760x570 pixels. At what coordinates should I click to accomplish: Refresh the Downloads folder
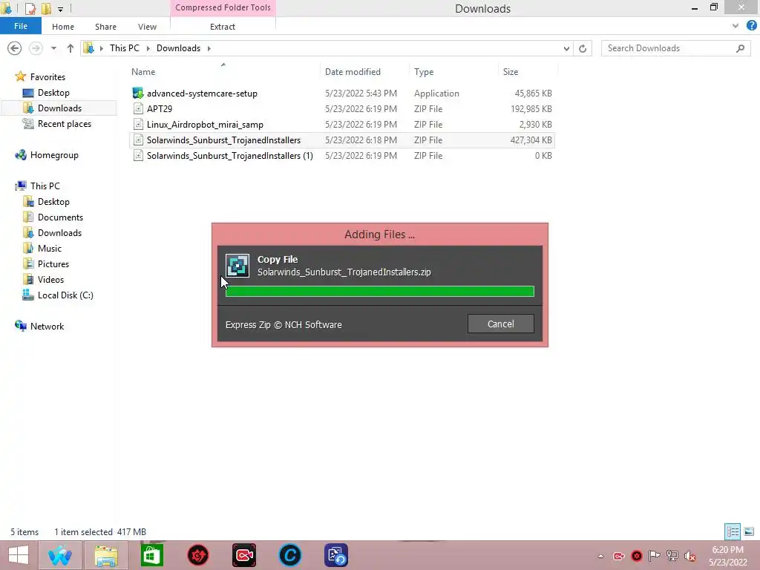click(x=583, y=48)
